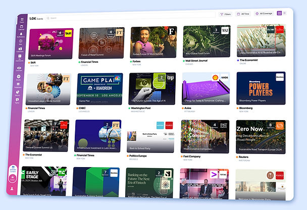Open the Banking on the Future fintech card
The height and width of the screenshot is (210, 307).
(x=149, y=183)
